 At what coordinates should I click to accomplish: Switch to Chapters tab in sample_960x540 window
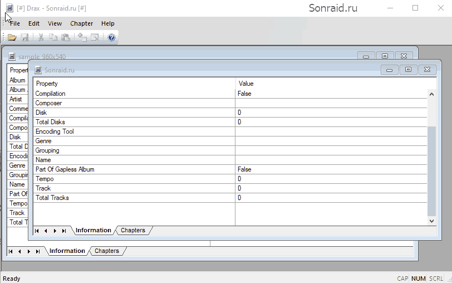coord(107,251)
